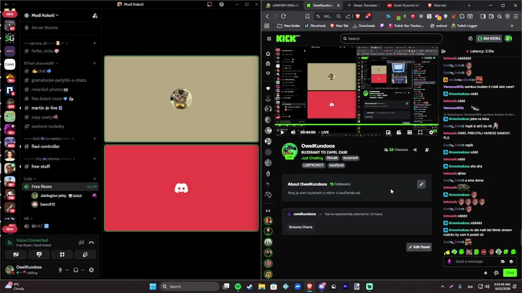Open Kick profile avatar menu
Screen dimensions: 522x293
[x=508, y=39]
